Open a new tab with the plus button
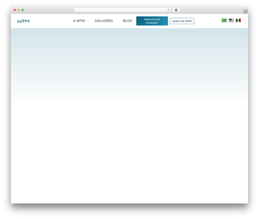259x219 pixels. tap(246, 11)
